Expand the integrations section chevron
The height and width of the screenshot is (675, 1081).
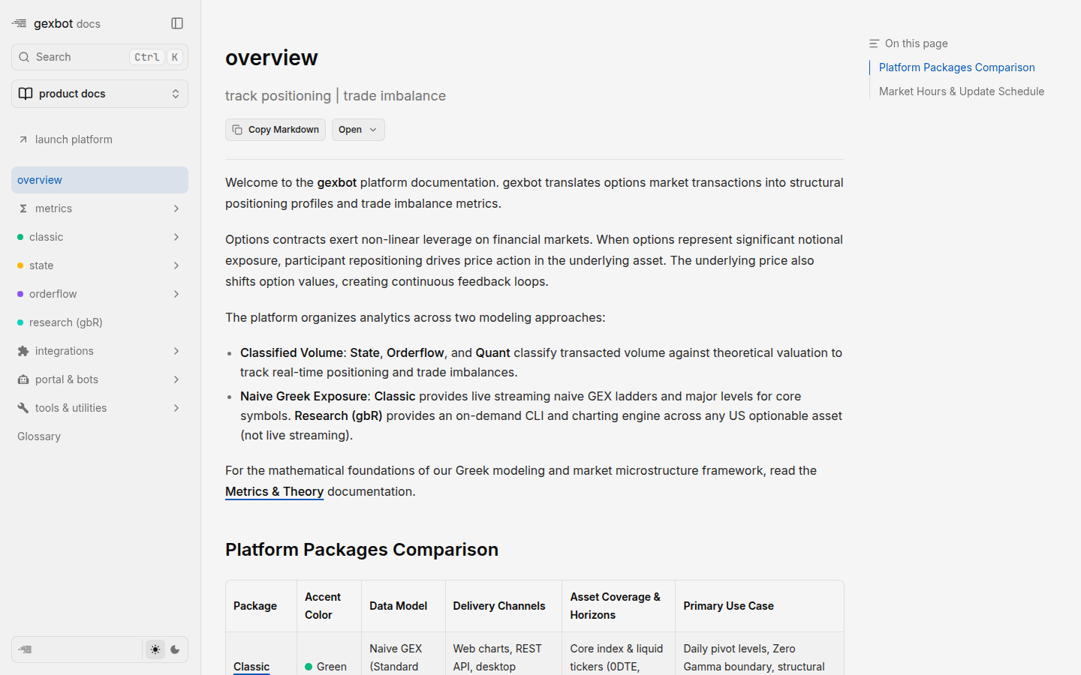coord(176,351)
